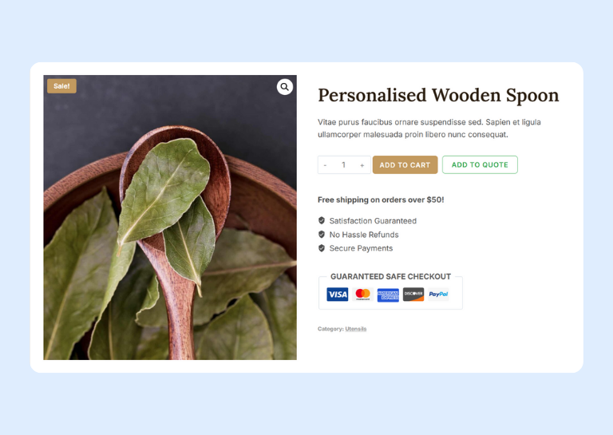Click the Sale! badge
This screenshot has width=613, height=435.
point(61,86)
